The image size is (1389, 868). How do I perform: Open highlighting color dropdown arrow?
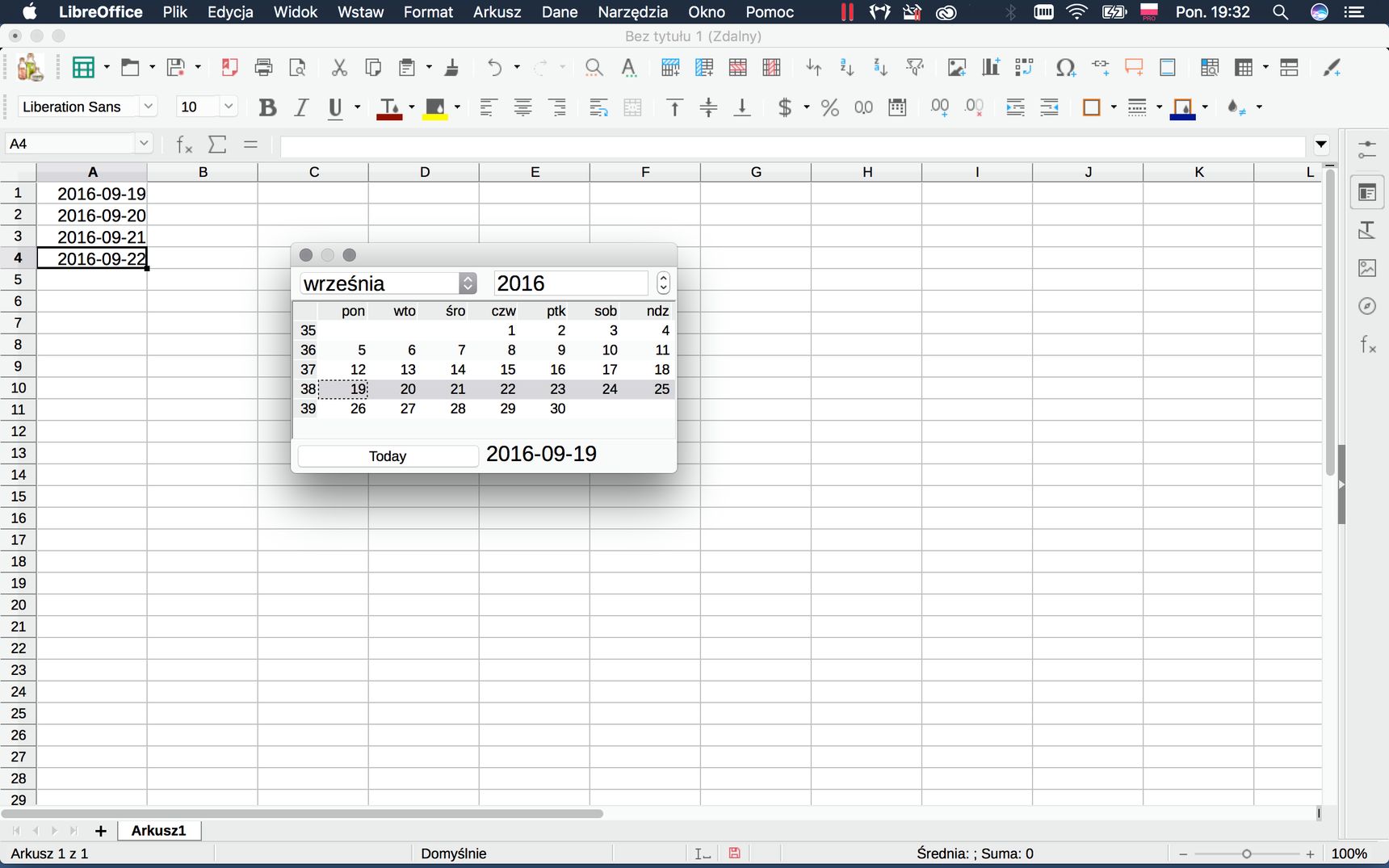coord(457,107)
